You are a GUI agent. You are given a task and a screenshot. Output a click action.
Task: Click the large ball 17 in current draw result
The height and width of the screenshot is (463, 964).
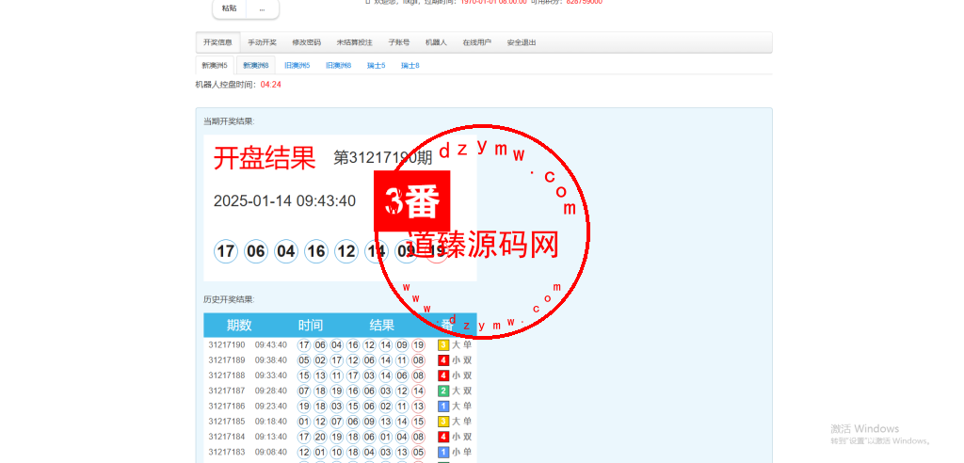click(x=226, y=251)
